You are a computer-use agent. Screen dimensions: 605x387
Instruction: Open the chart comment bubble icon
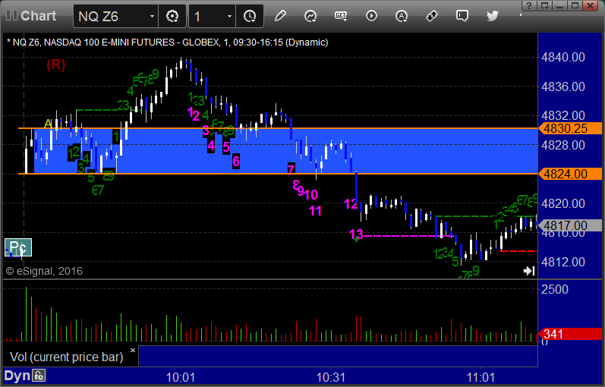(x=462, y=16)
